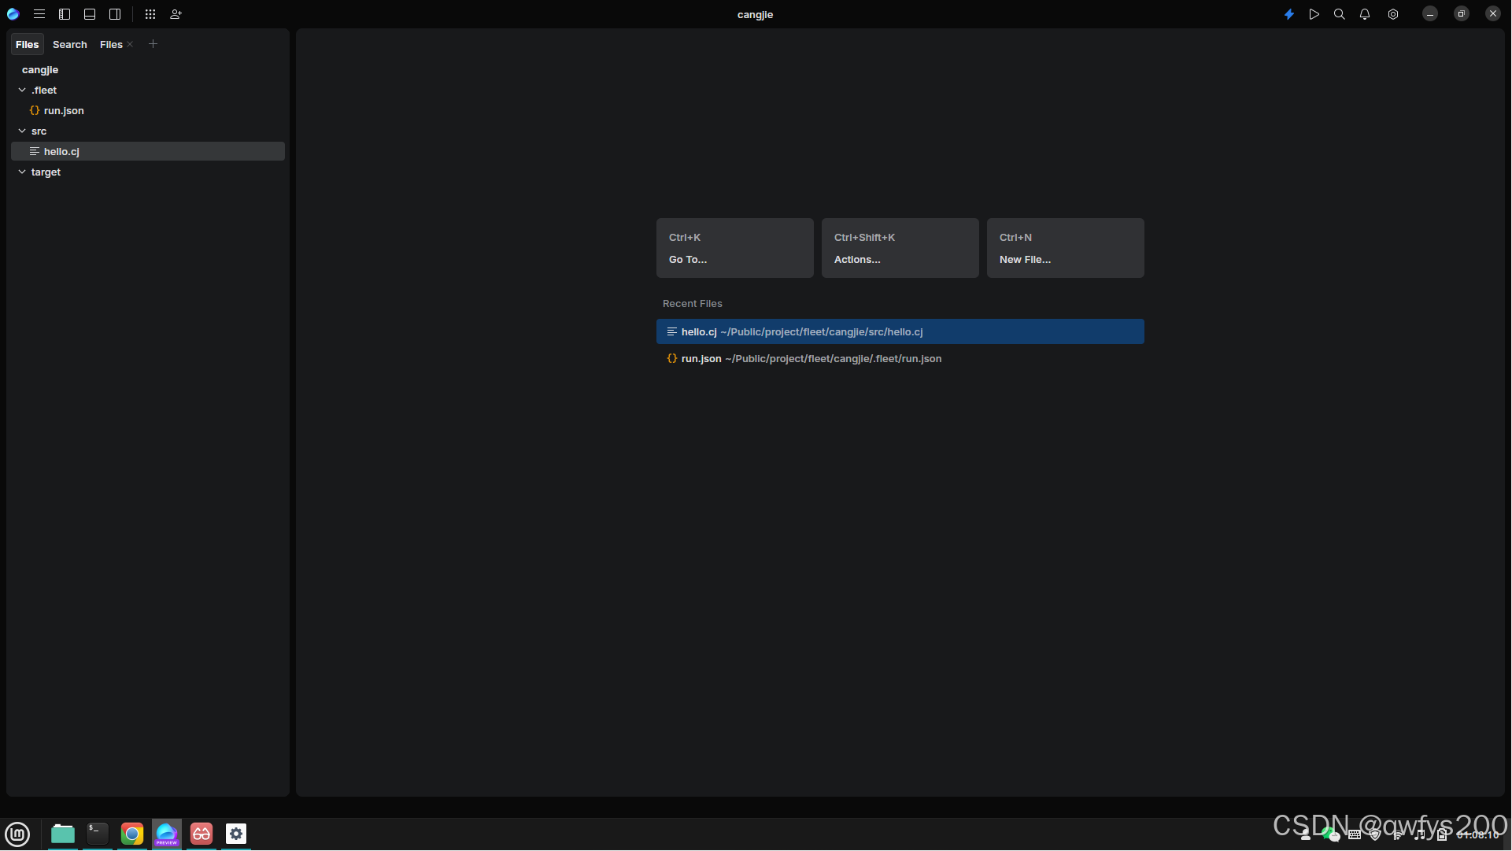1512x851 pixels.
Task: Collapse the src folder
Action: [22, 131]
